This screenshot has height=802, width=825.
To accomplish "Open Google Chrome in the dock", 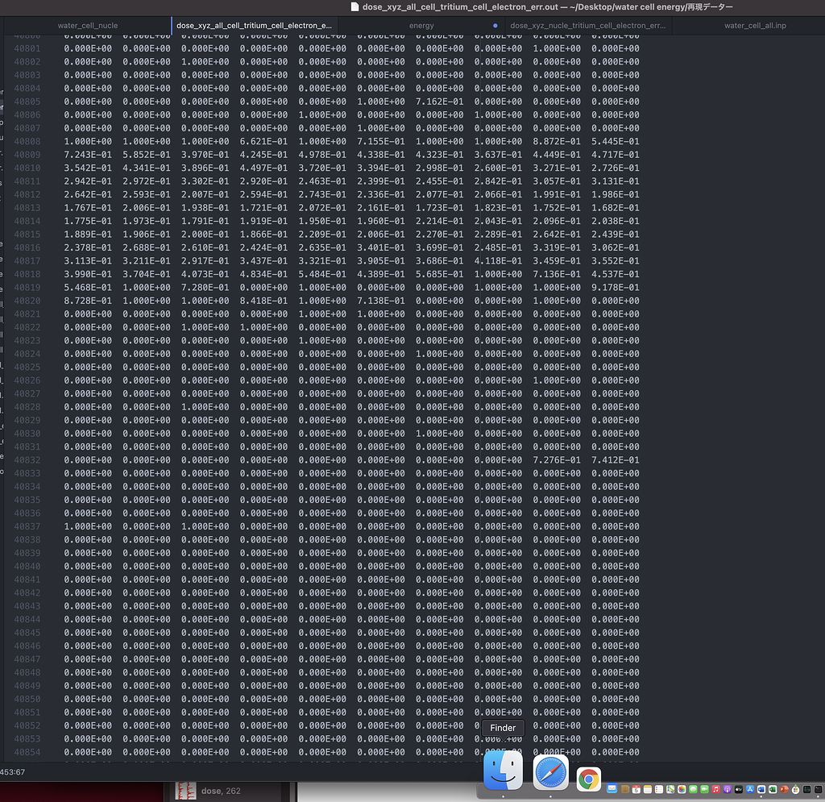I will click(x=589, y=779).
